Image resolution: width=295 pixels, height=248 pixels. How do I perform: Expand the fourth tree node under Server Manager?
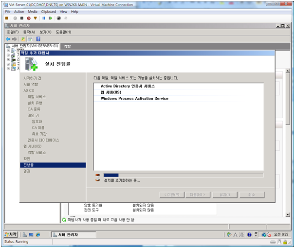coord(8,64)
